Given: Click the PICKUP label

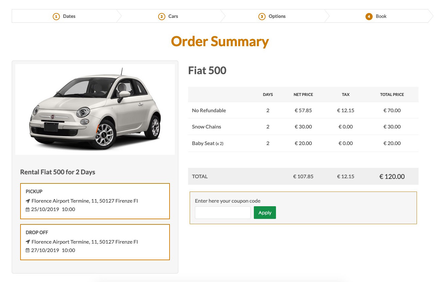Looking at the screenshot, I should pyautogui.click(x=34, y=192).
